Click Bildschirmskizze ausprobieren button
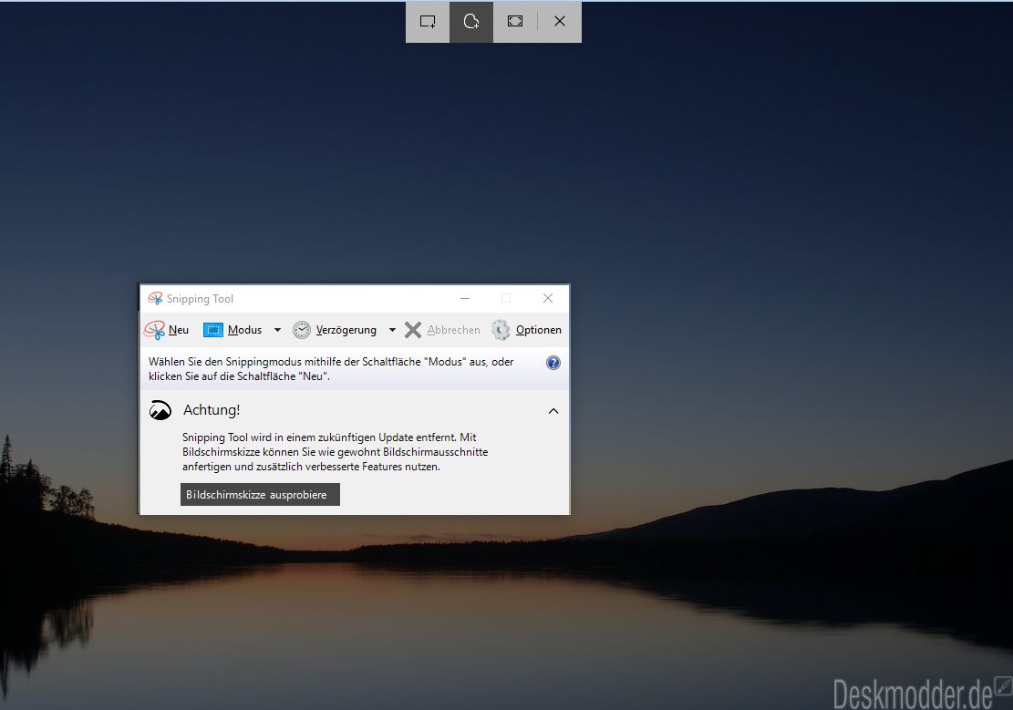This screenshot has width=1013, height=710. 260,495
